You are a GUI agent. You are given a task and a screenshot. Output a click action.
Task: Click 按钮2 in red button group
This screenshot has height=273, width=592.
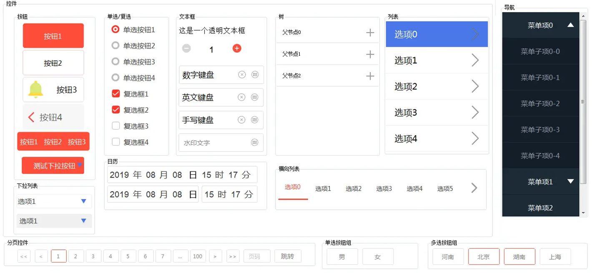(x=53, y=142)
